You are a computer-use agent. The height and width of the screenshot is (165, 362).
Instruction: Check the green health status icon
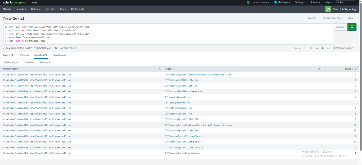click(248, 2)
